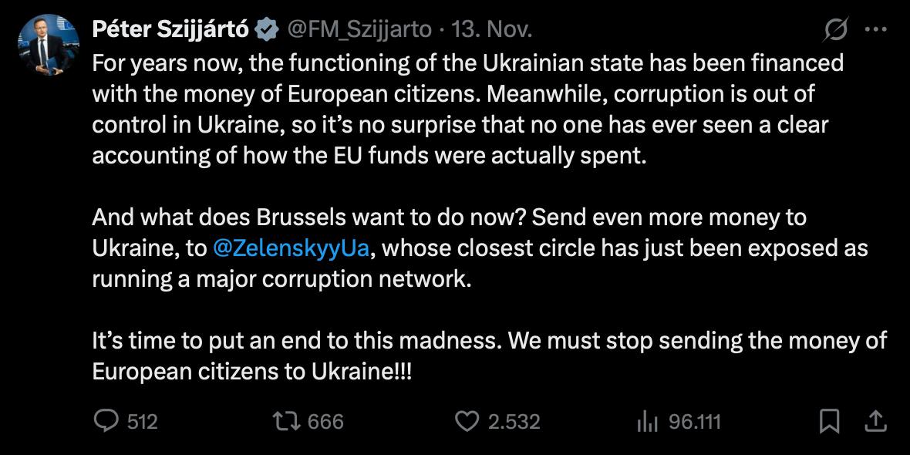Open the three-dot More options menu
The image size is (910, 455).
point(876,30)
